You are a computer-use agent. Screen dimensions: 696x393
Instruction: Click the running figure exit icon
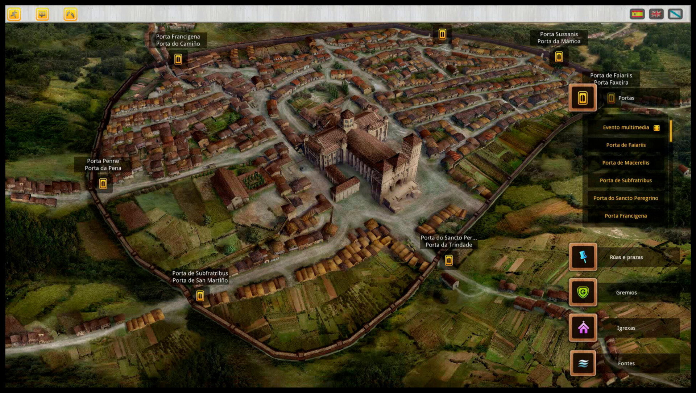14,14
